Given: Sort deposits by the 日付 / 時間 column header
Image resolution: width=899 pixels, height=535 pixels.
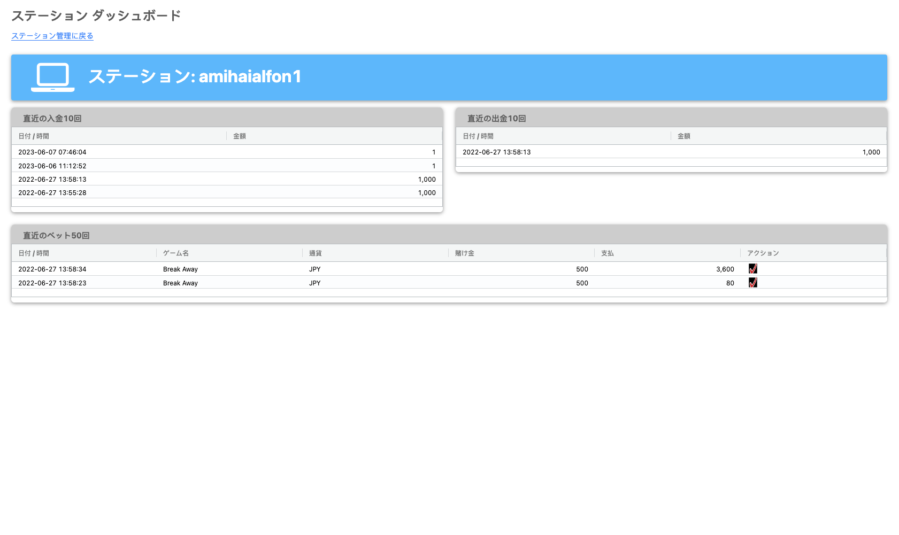Looking at the screenshot, I should click(x=34, y=136).
